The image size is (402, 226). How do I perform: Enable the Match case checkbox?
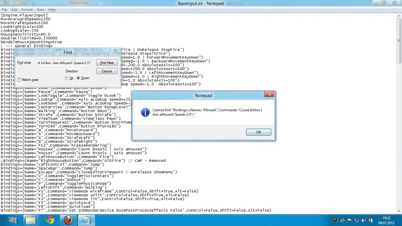19,80
